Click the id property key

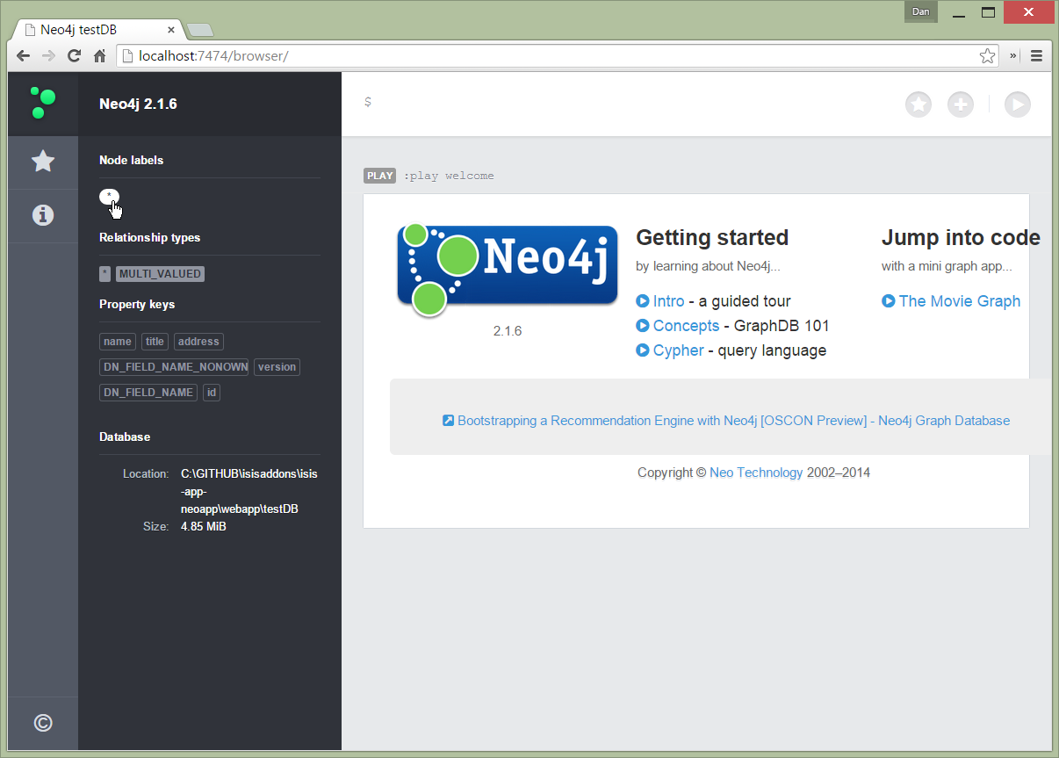212,393
